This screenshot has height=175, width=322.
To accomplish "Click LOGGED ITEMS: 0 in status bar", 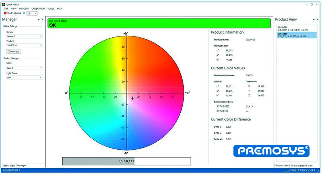I will 12,170.
